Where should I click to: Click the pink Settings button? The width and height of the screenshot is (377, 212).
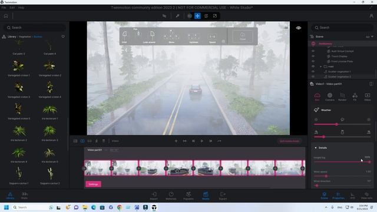coord(93,184)
